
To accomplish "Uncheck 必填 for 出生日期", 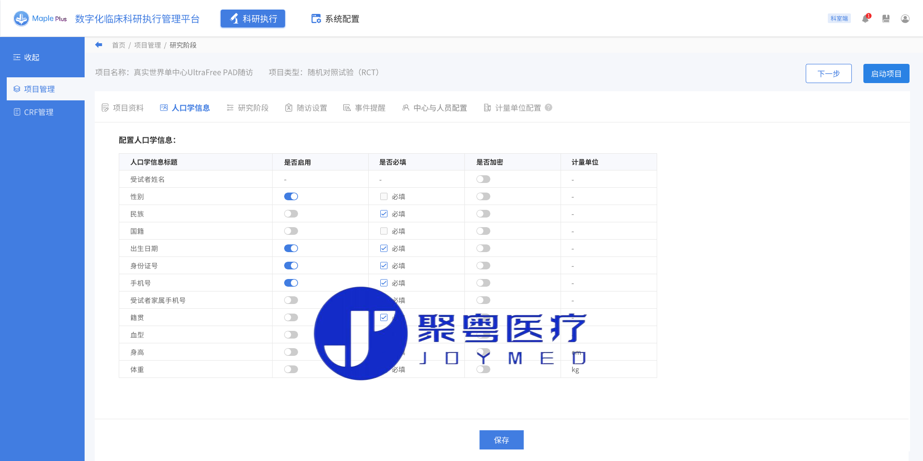I will (384, 248).
